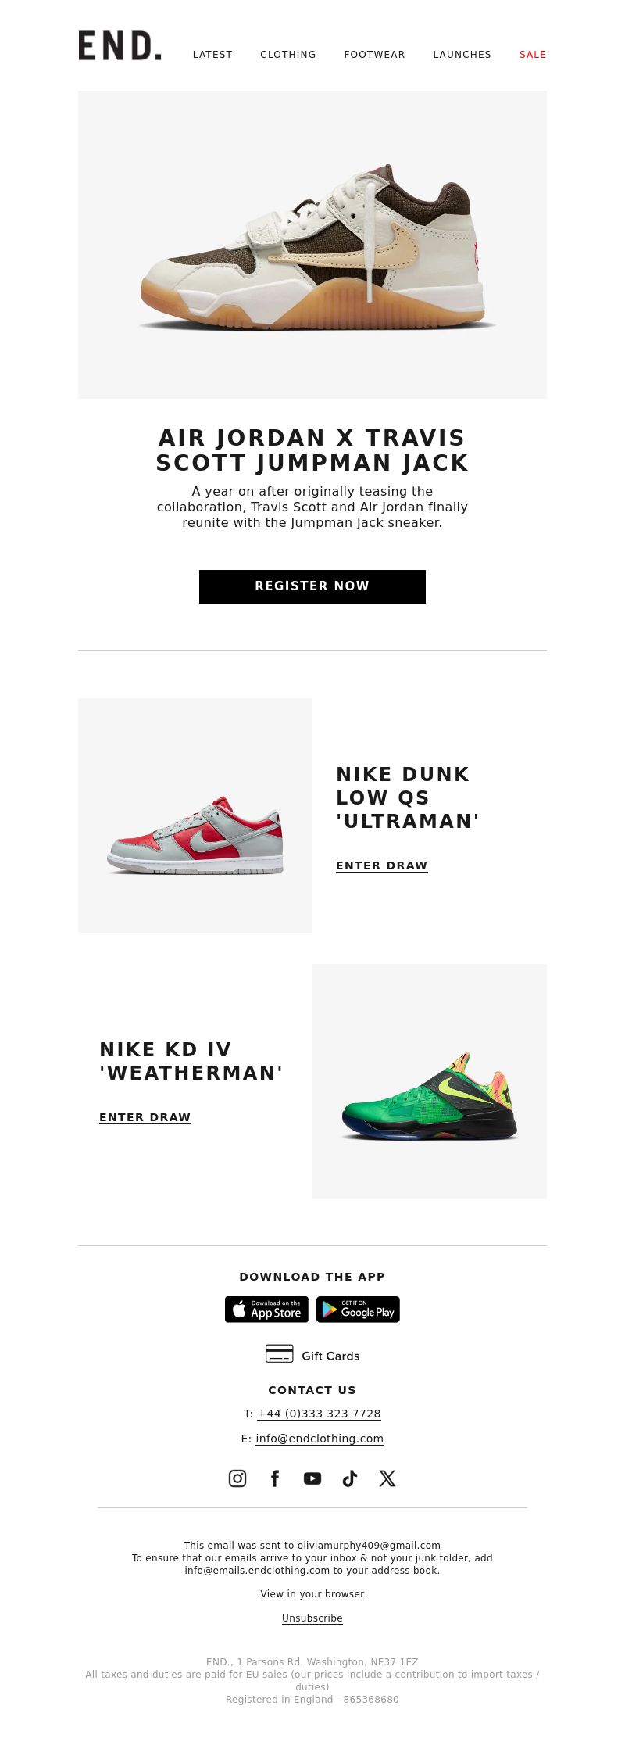Select Footwear in the navigation
This screenshot has width=625, height=1756.
[374, 55]
